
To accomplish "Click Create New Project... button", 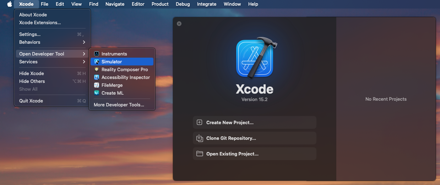I will pyautogui.click(x=254, y=122).
